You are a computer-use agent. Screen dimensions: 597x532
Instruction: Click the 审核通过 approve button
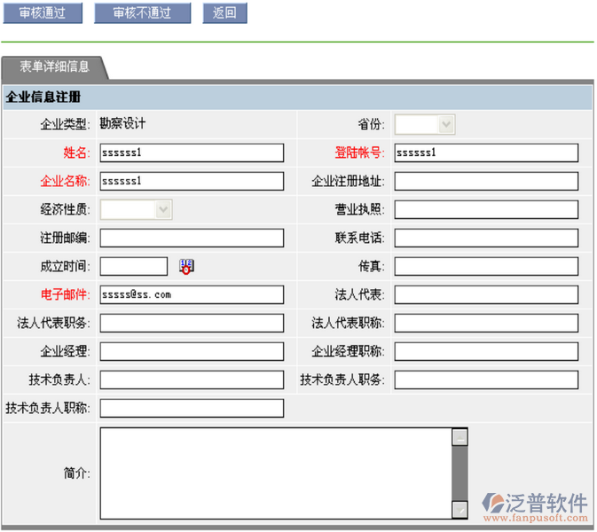43,13
